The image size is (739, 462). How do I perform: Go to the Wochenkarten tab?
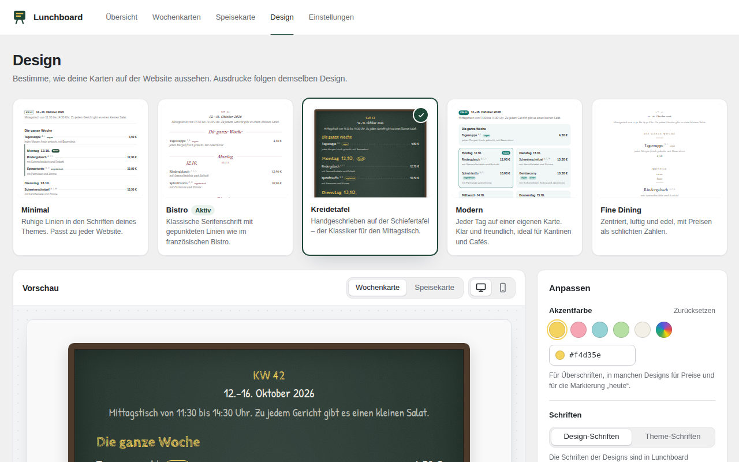click(177, 17)
